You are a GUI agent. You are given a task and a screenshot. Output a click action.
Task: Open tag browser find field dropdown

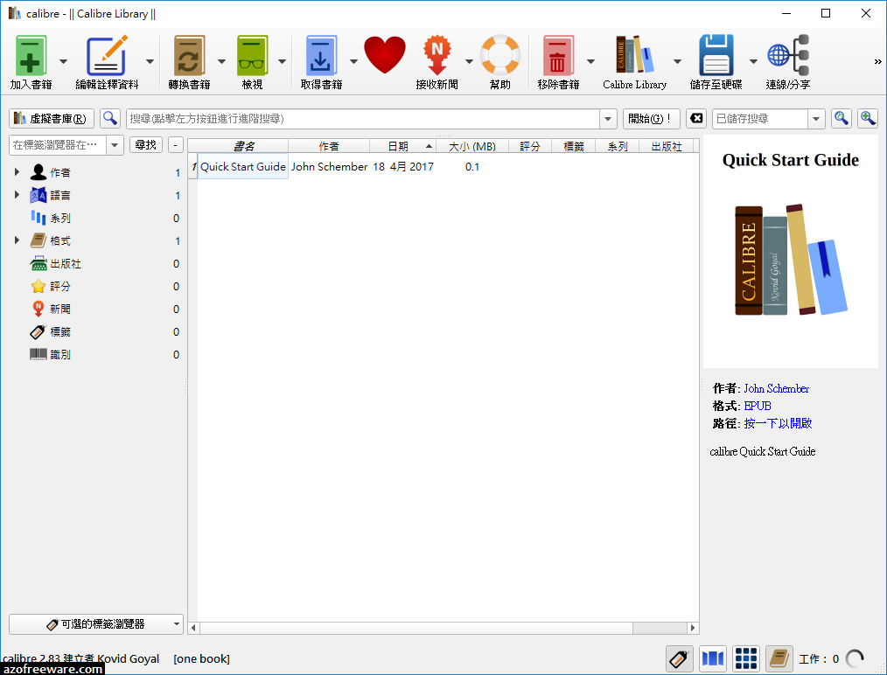tap(115, 145)
